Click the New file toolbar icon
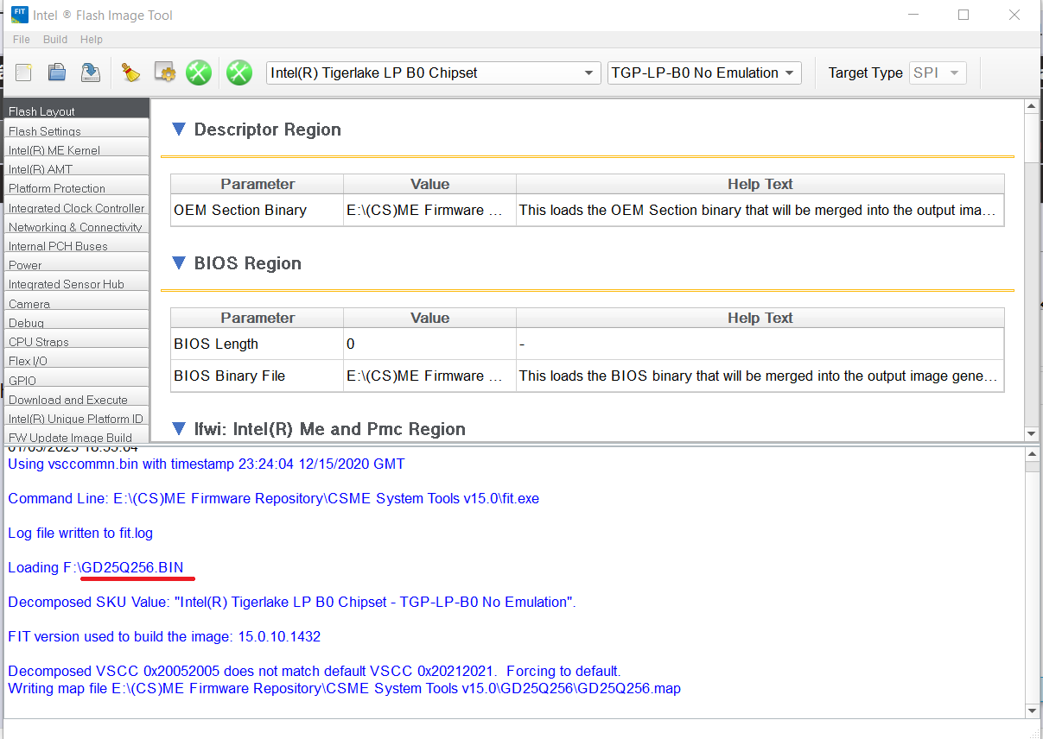 [x=24, y=73]
